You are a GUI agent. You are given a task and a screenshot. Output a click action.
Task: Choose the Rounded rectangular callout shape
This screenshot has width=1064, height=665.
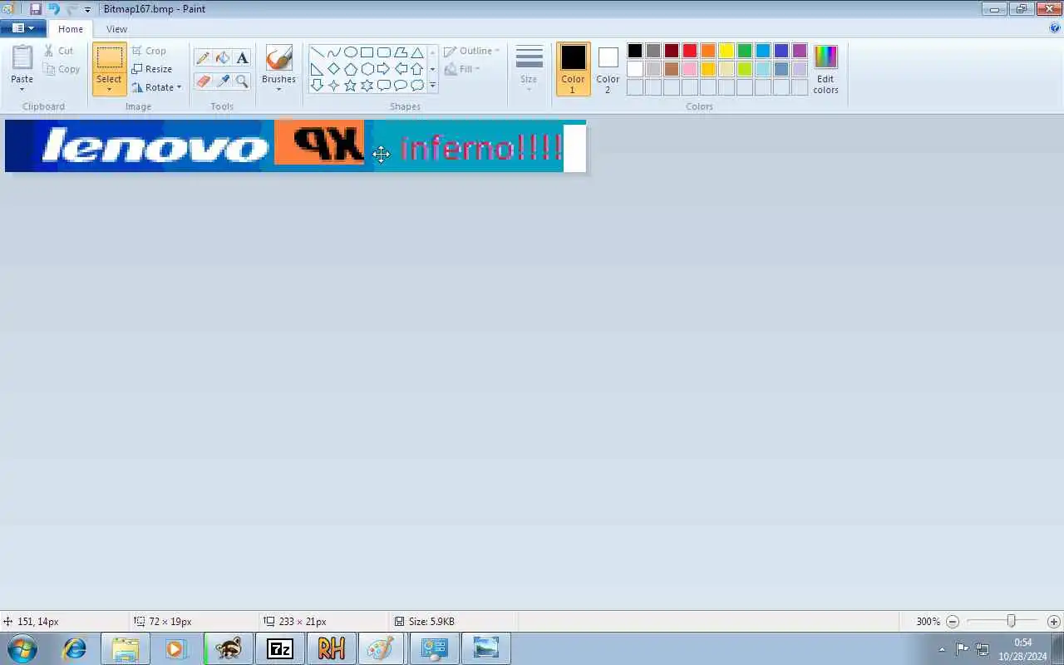(383, 85)
